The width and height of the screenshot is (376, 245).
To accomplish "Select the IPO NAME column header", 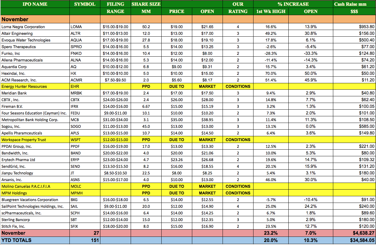I will [35, 4].
